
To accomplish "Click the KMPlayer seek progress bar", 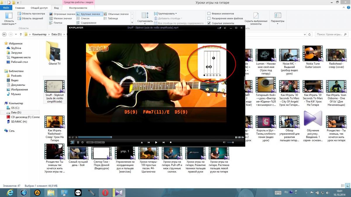I will pyautogui.click(x=156, y=137).
